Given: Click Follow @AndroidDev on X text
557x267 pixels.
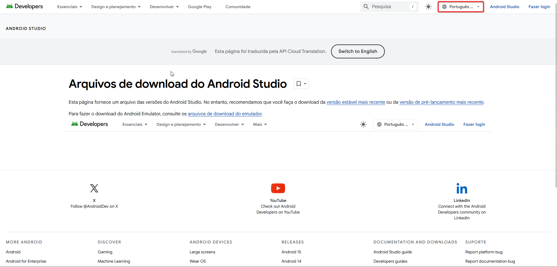Looking at the screenshot, I should pos(94,206).
